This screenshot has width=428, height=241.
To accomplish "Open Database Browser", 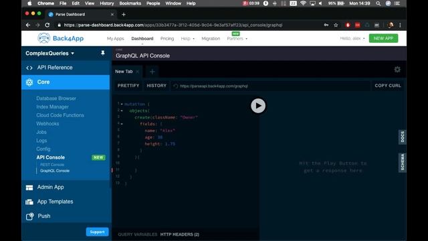I will point(56,98).
